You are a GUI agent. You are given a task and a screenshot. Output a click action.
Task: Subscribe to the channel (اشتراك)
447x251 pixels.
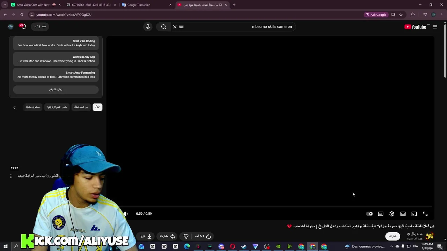393,236
